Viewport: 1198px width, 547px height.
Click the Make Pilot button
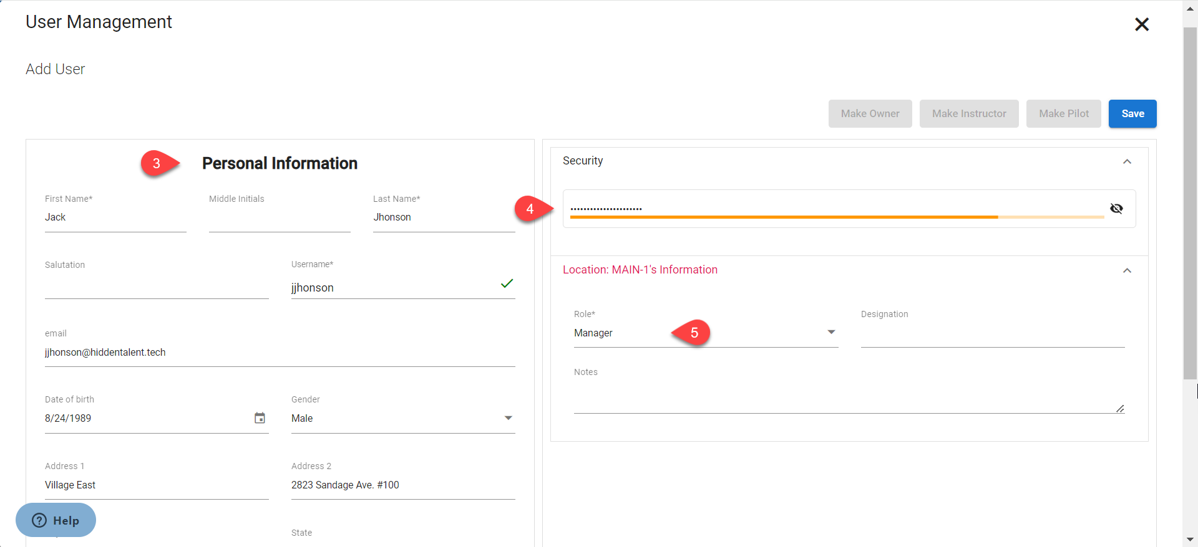[1063, 113]
